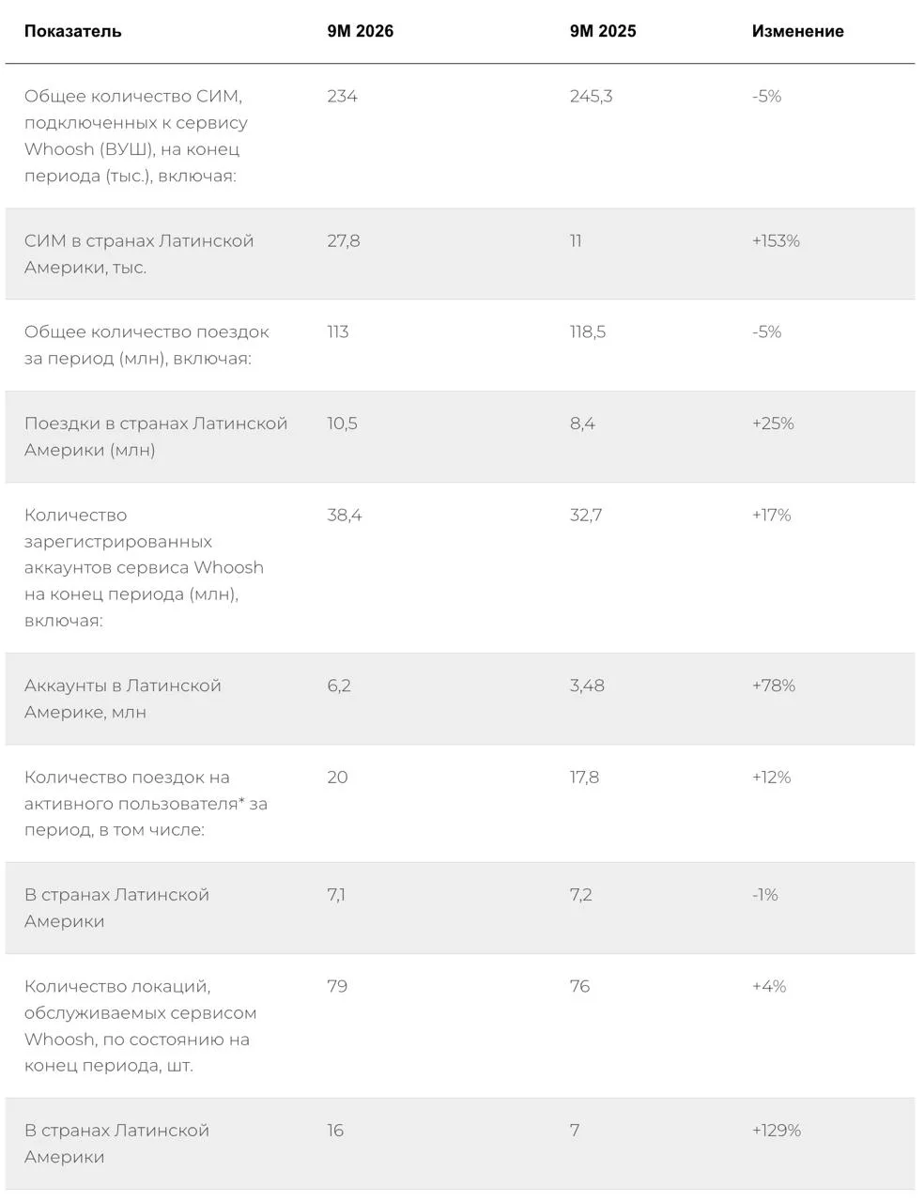
Task: Select Поездки в странах Латинской Америки row label
Action: click(156, 437)
